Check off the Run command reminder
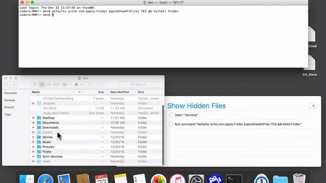 [171, 124]
